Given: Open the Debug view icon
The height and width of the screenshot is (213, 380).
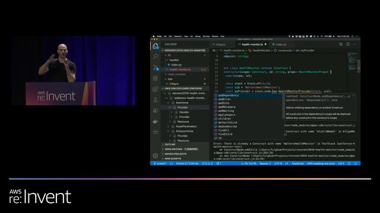Looking at the screenshot, I should (x=156, y=78).
